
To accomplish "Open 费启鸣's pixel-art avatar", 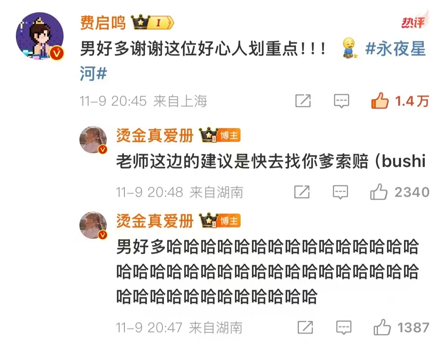I will (40, 36).
